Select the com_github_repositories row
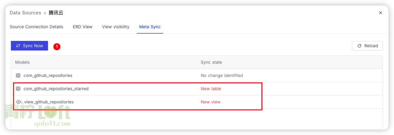 [197, 75]
